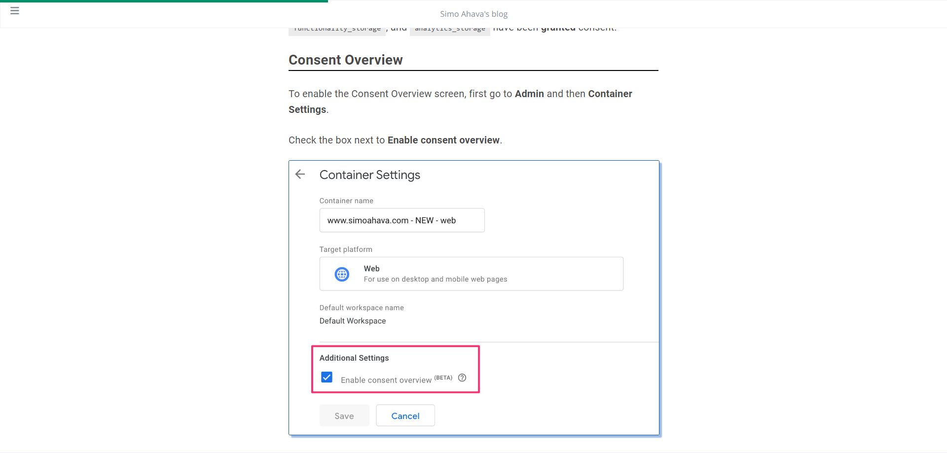Click the Cancel button

[x=405, y=416]
